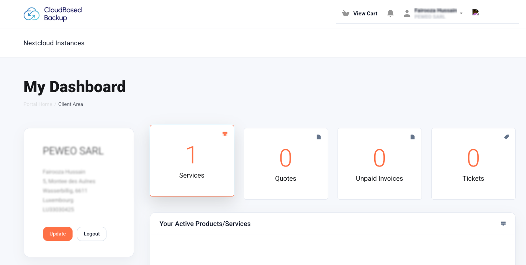Screen dimensions: 526x265
Task: Open the Quotes card
Action: tap(285, 164)
